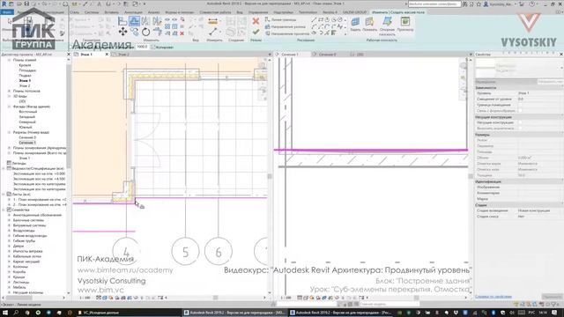Click the user account sign-in icon
This screenshot has height=317, width=564.
click(x=486, y=4)
